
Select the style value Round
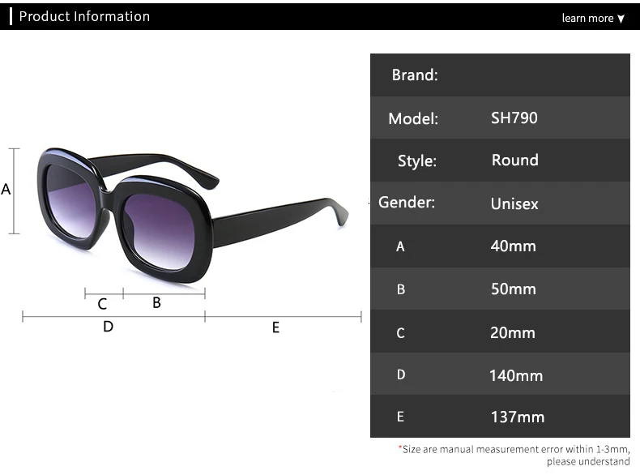pyautogui.click(x=514, y=160)
